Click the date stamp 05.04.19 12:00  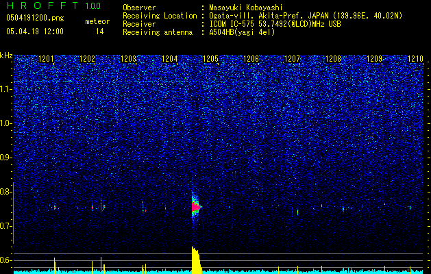pyautogui.click(x=35, y=32)
